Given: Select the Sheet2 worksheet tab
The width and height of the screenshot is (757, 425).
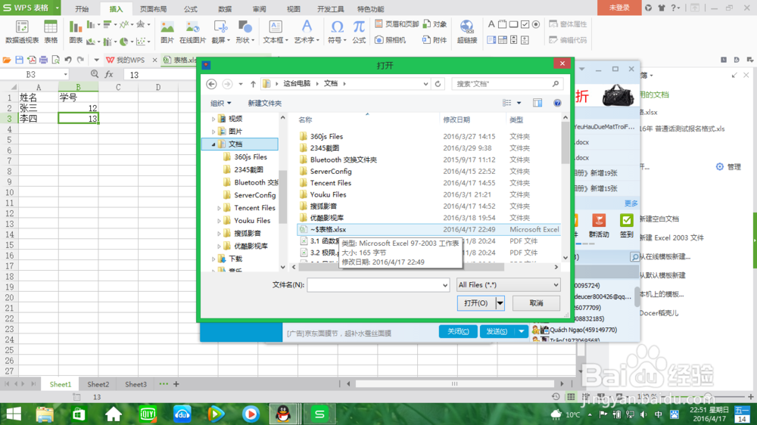Looking at the screenshot, I should [98, 384].
